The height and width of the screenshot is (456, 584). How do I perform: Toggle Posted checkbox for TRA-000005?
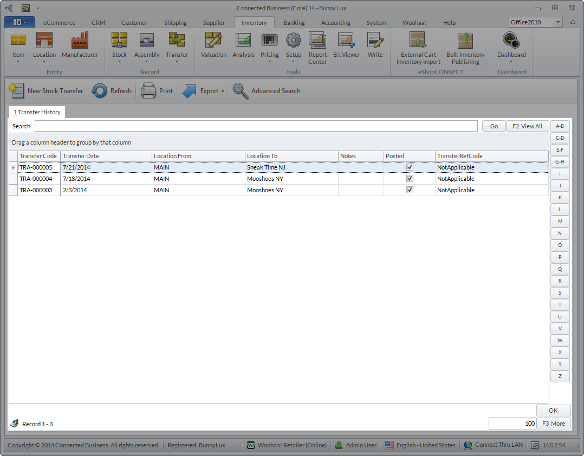point(410,167)
